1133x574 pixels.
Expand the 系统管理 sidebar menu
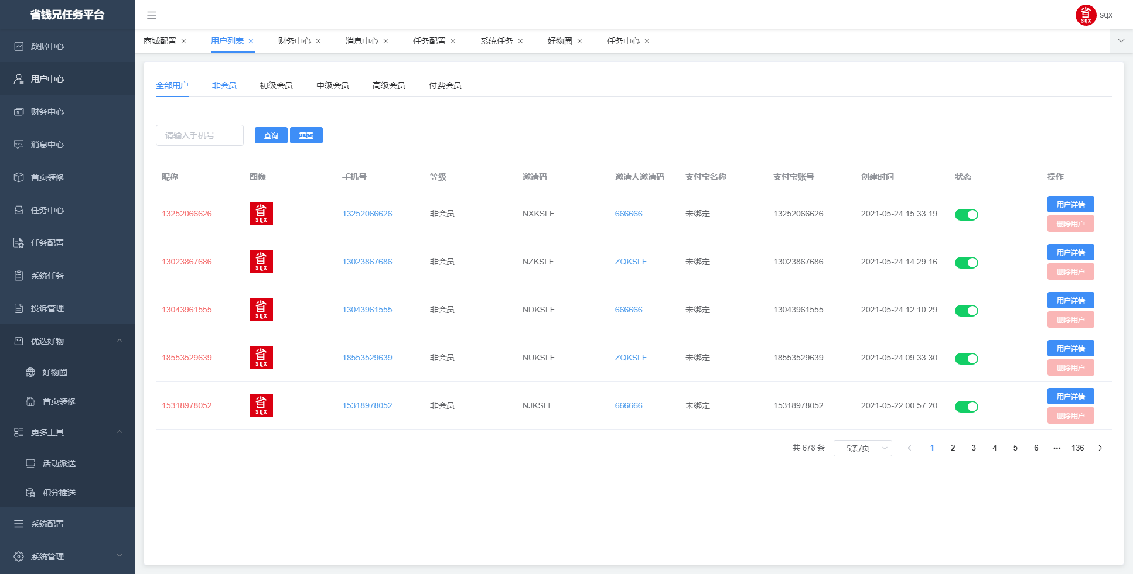(x=120, y=556)
